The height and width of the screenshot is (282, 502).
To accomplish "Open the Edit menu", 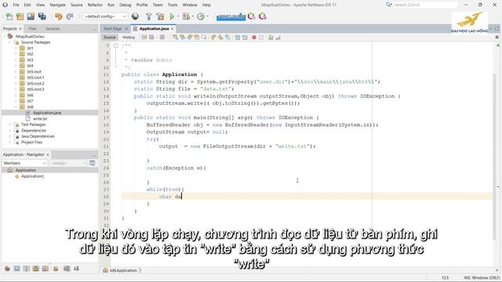I will (27, 5).
